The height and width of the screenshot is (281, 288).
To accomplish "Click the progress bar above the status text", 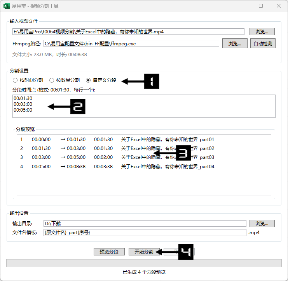I will pos(143,263).
